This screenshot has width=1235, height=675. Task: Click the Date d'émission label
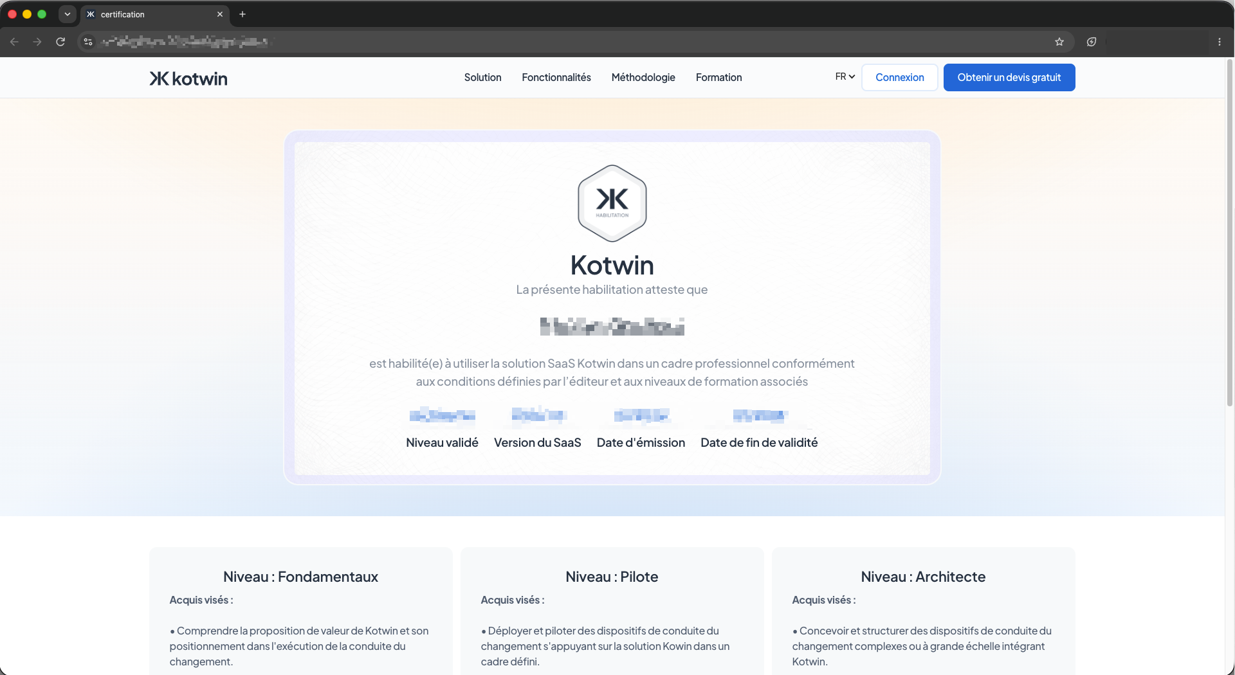coord(641,442)
